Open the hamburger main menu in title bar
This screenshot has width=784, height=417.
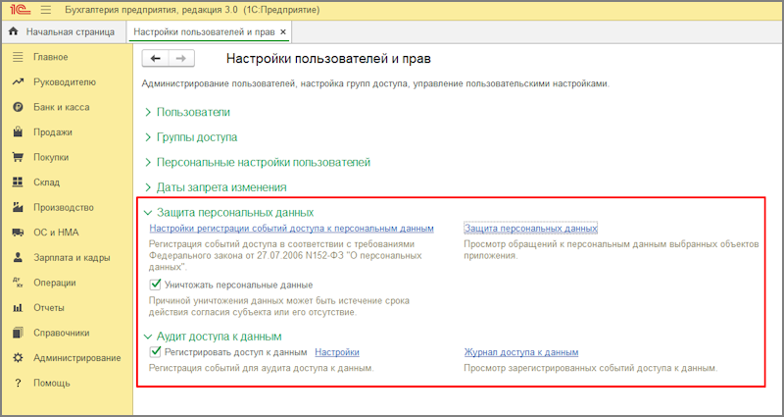coord(44,9)
